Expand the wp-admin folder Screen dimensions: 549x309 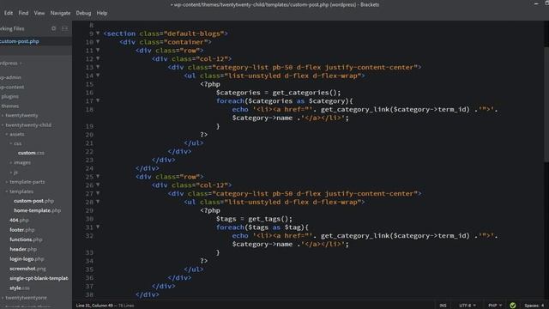coord(10,77)
